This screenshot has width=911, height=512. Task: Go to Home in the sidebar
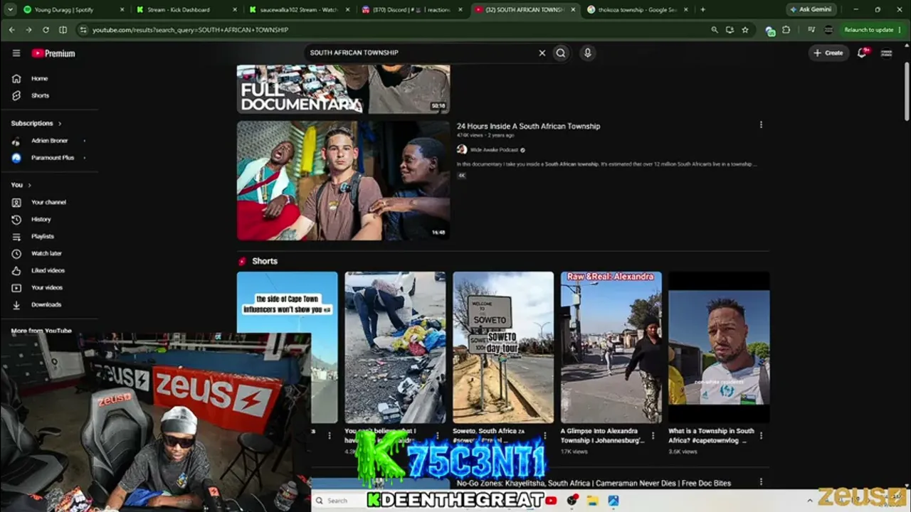click(39, 78)
